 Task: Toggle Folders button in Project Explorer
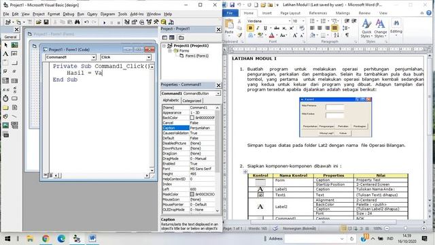pos(181,37)
